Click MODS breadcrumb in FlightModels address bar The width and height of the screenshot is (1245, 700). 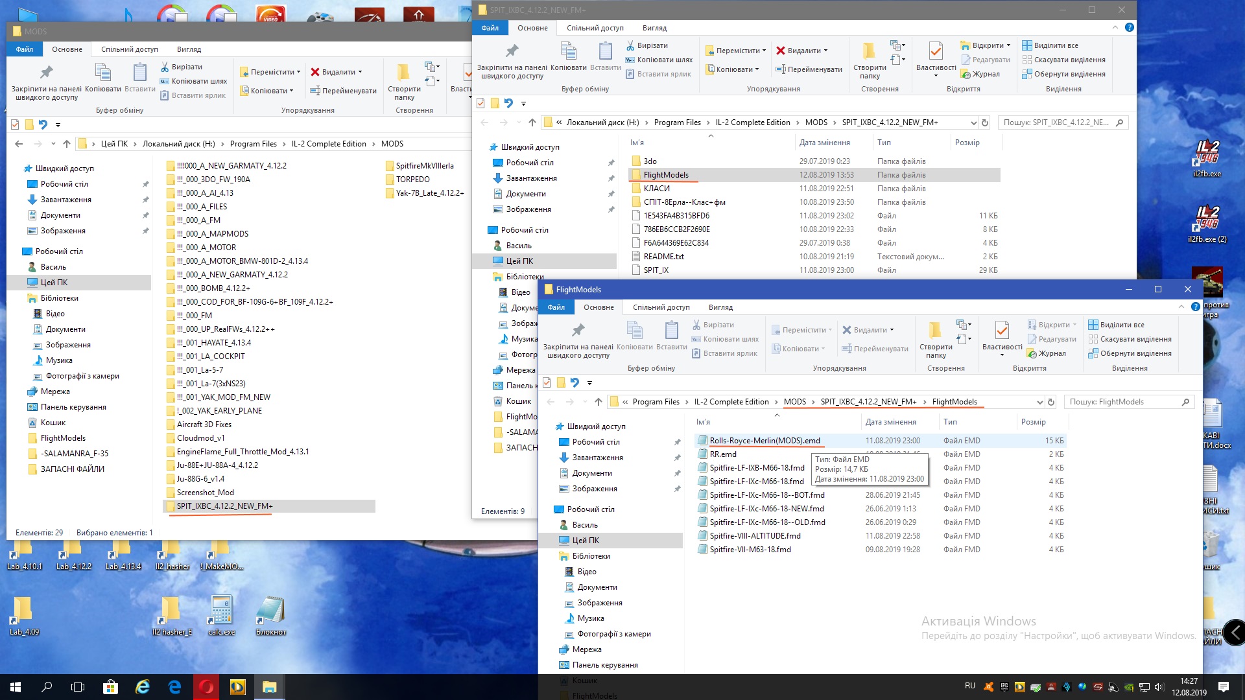794,402
